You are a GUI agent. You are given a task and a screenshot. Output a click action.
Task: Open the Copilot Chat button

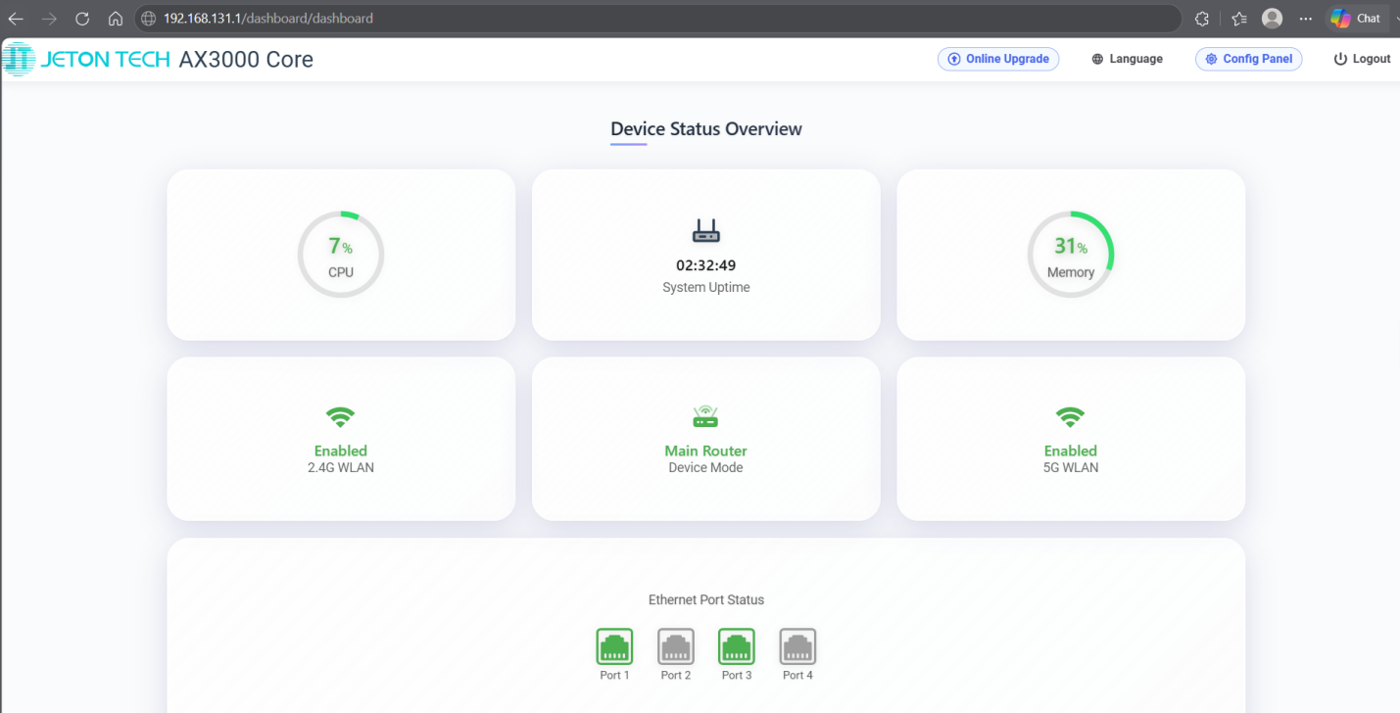[x=1355, y=19]
